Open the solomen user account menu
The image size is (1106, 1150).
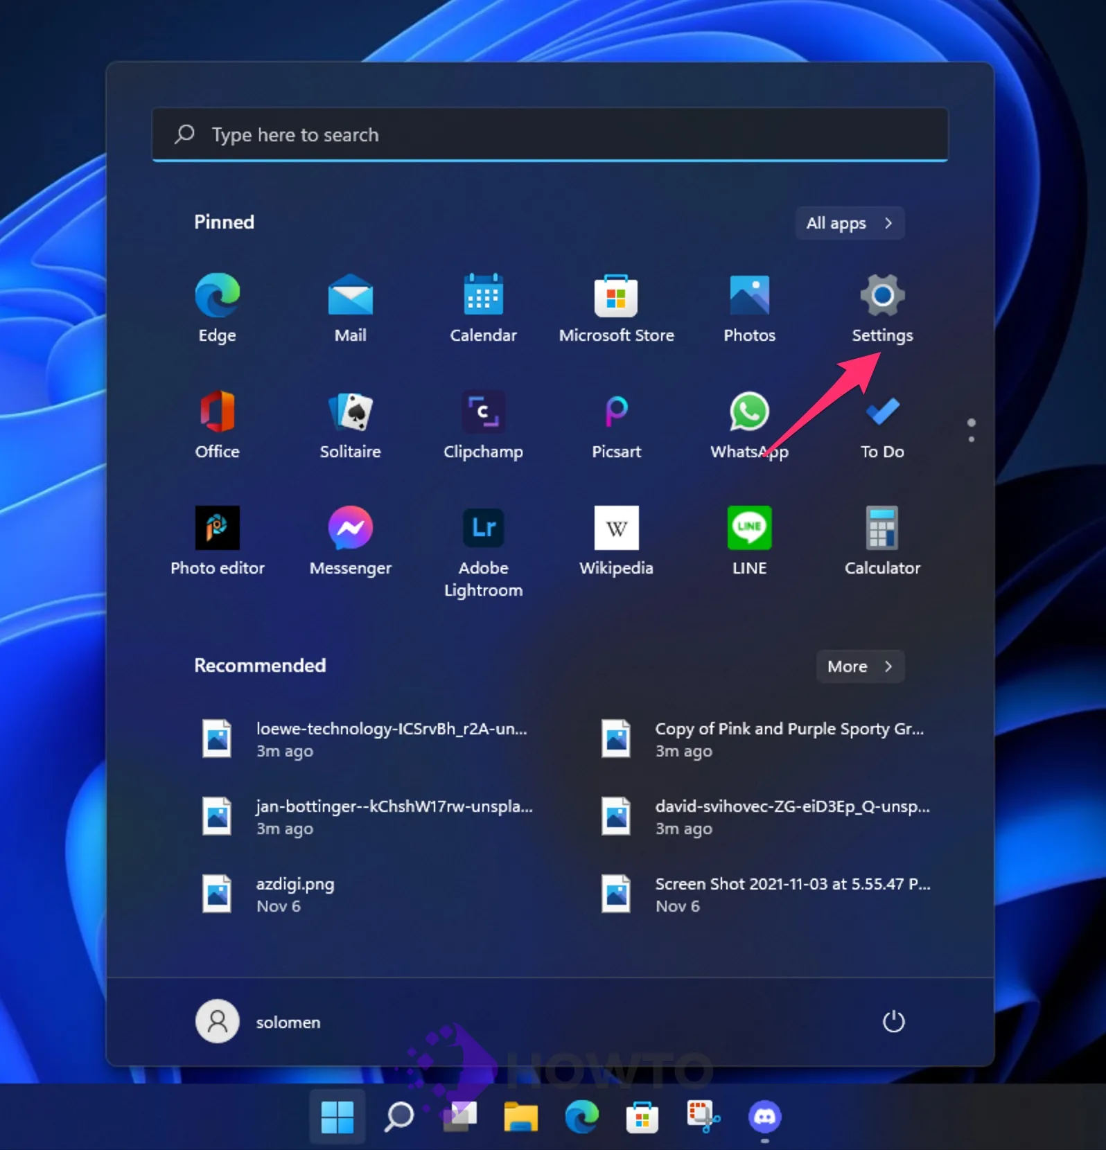(258, 1022)
